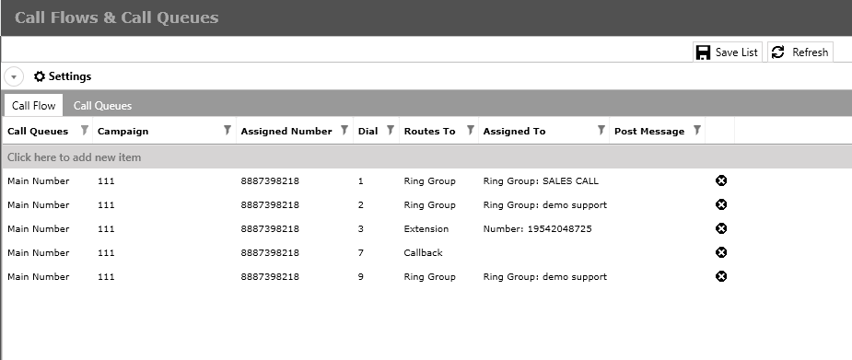The image size is (852, 360).
Task: Switch to the Call Queues tab
Action: [102, 105]
